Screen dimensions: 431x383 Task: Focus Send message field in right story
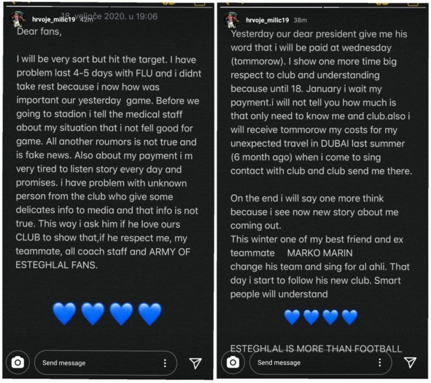coord(321,363)
